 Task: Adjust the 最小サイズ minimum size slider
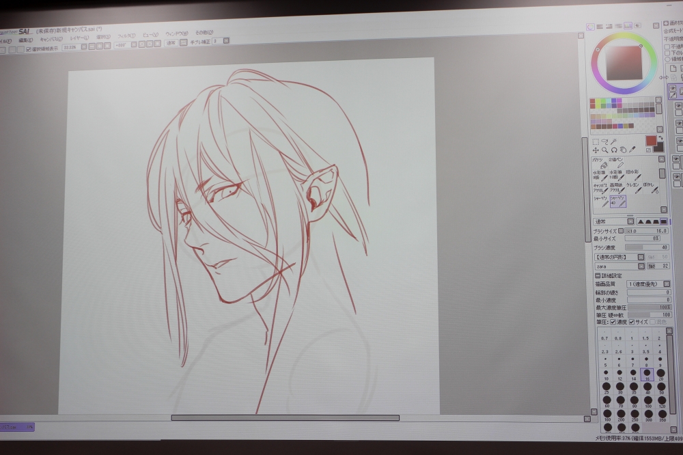click(x=643, y=239)
